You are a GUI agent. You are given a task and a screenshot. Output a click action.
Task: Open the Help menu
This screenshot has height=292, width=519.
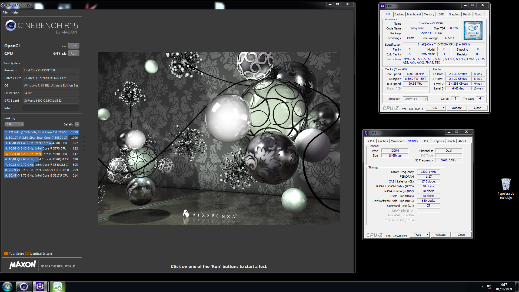tap(15, 12)
